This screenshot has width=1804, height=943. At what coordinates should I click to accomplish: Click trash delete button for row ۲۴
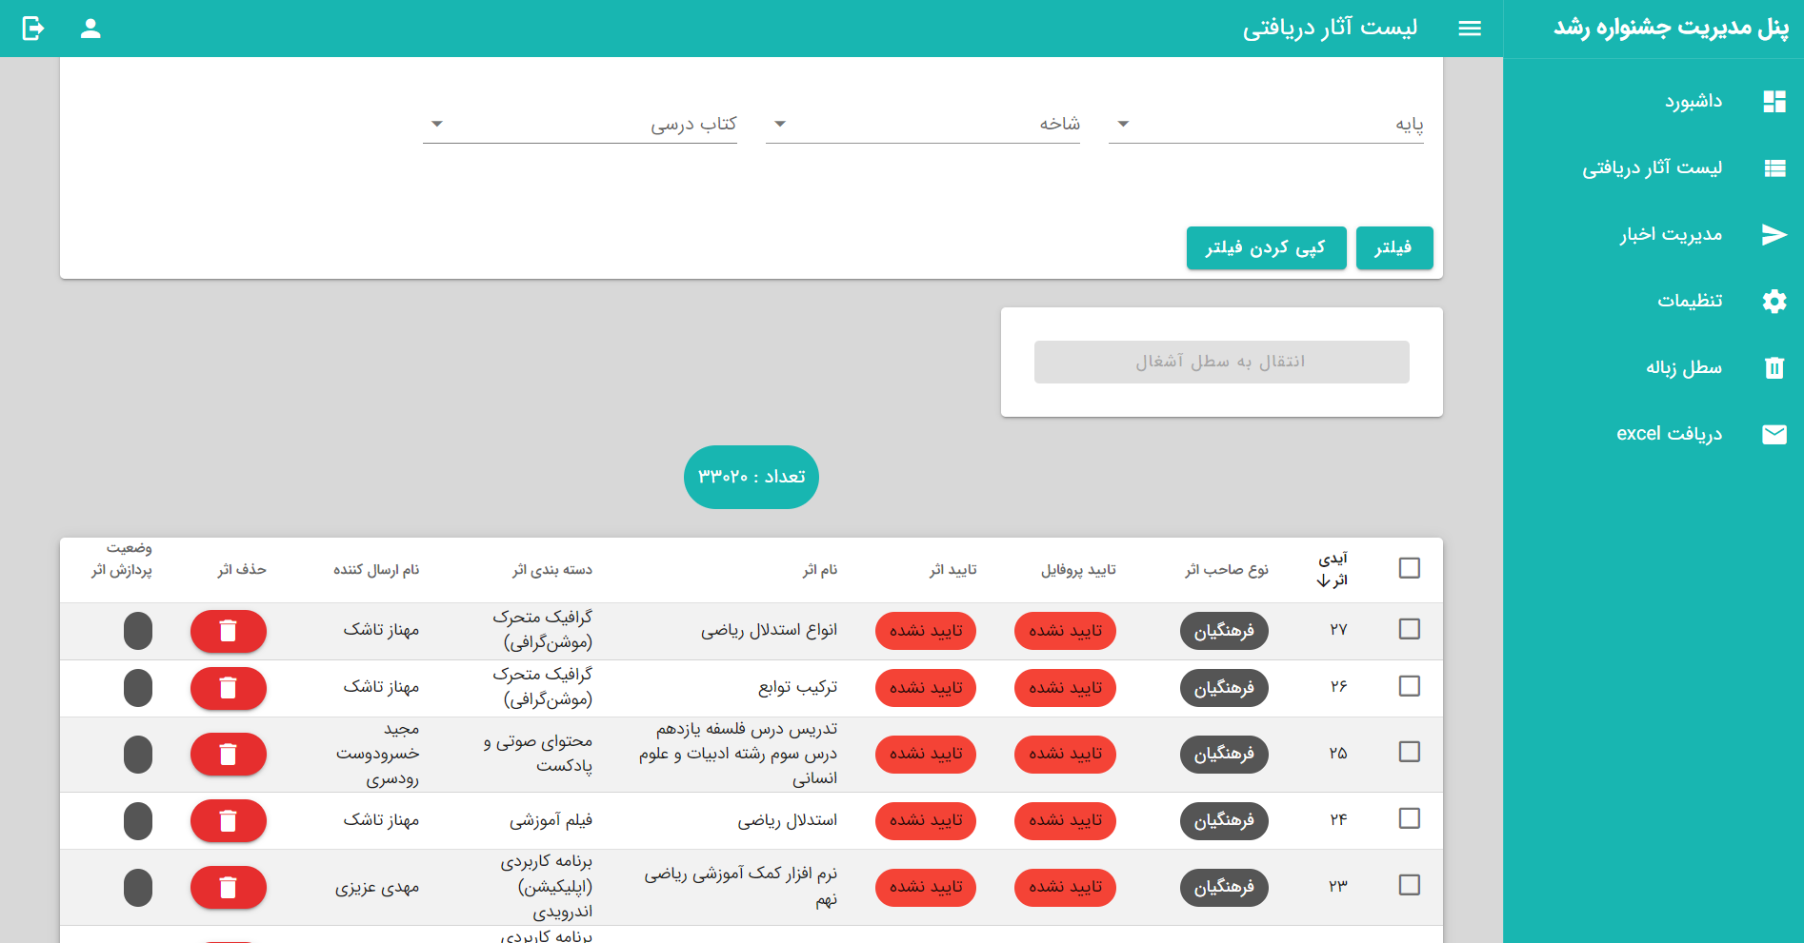tap(228, 820)
